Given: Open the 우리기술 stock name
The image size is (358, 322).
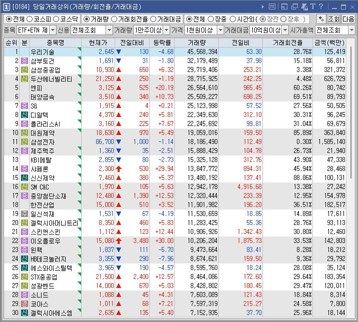Looking at the screenshot, I should click(x=43, y=52).
